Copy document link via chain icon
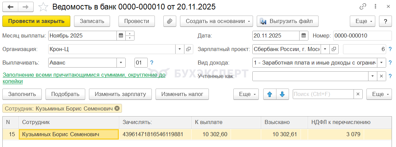Screen dimensions: 396x147 pos(363,7)
